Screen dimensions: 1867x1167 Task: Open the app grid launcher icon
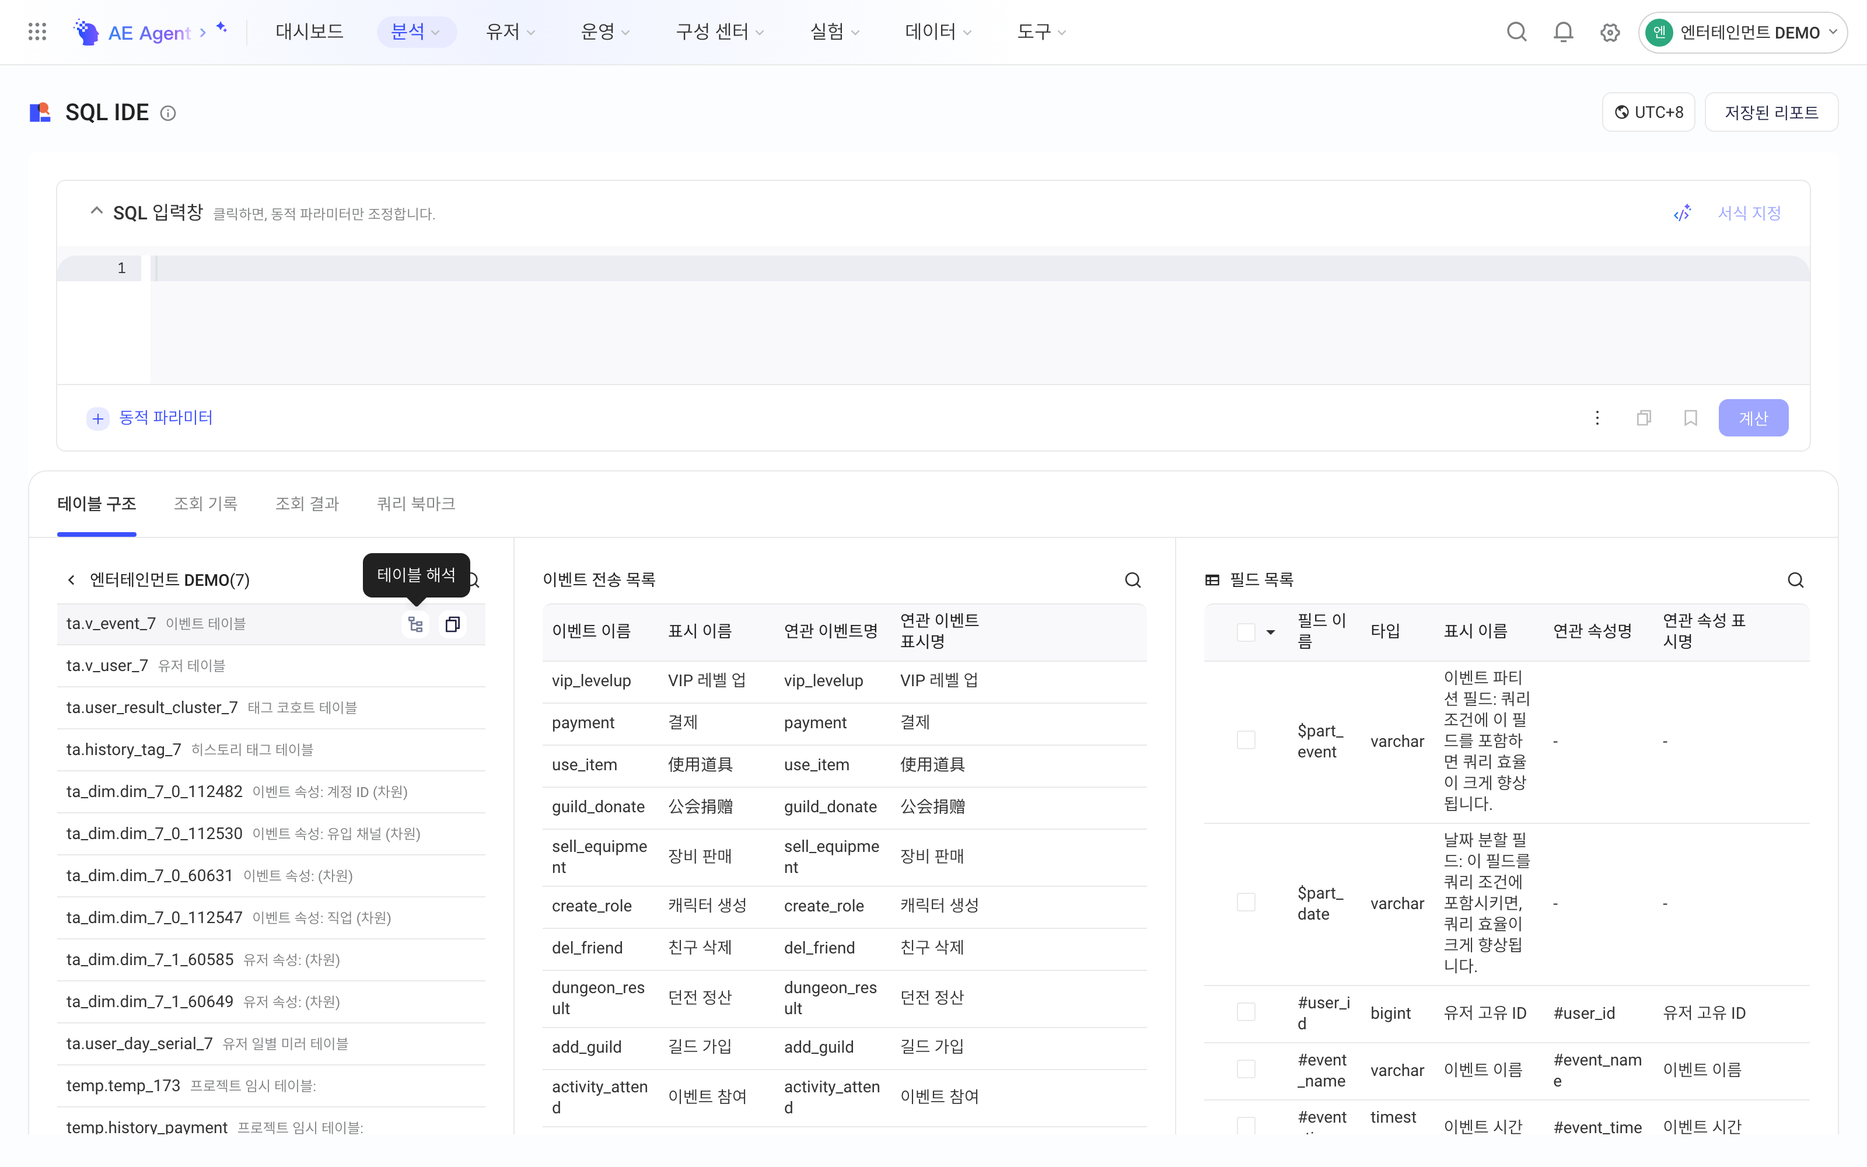click(37, 32)
